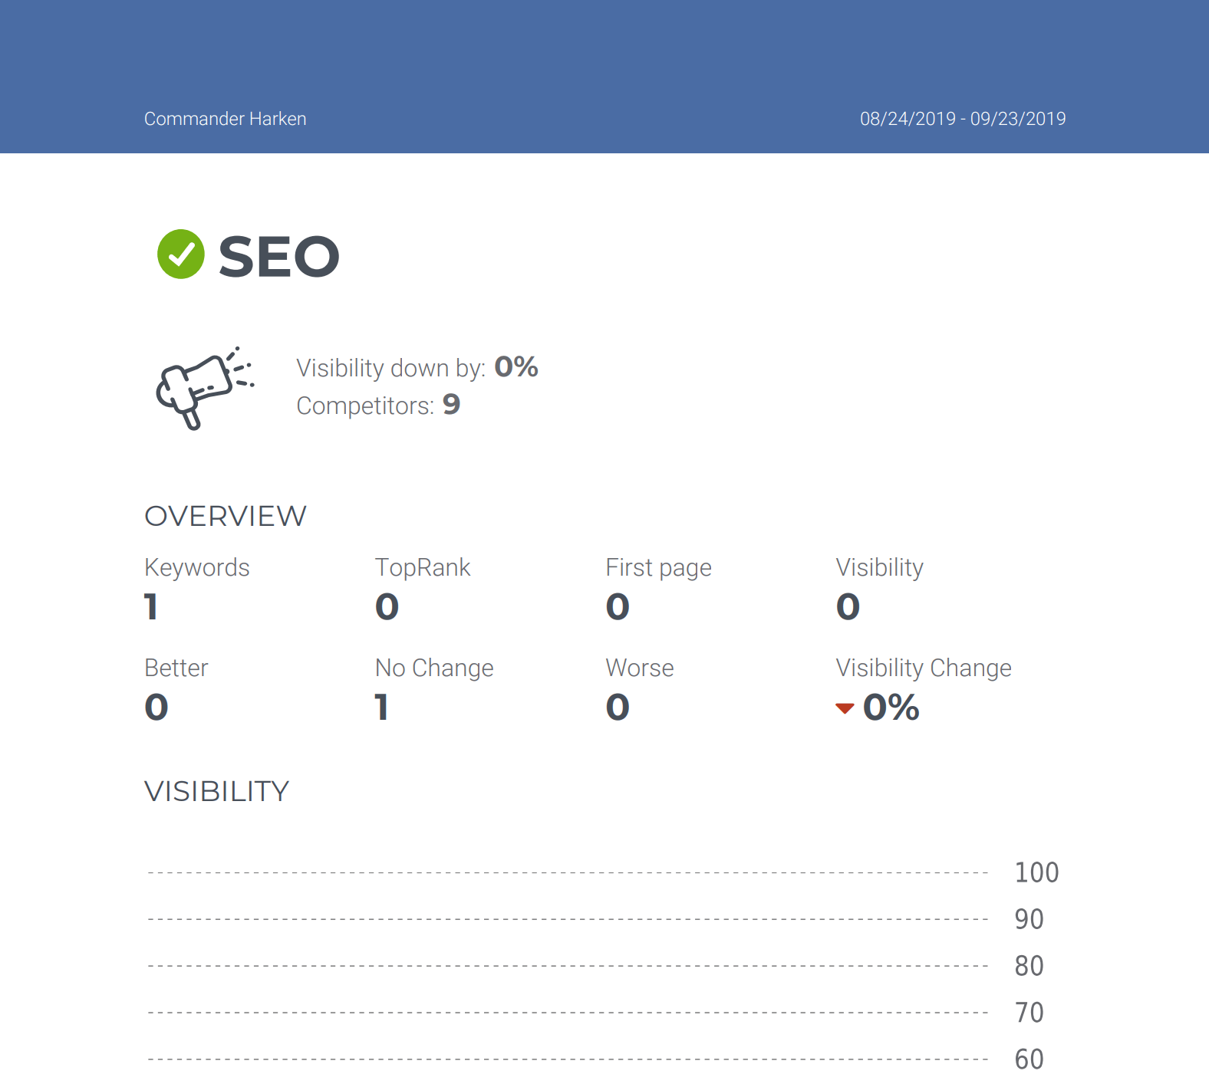Select the 08/24/2019 - 09/23/2019 date range
Screen dimensions: 1209x1087
click(962, 119)
